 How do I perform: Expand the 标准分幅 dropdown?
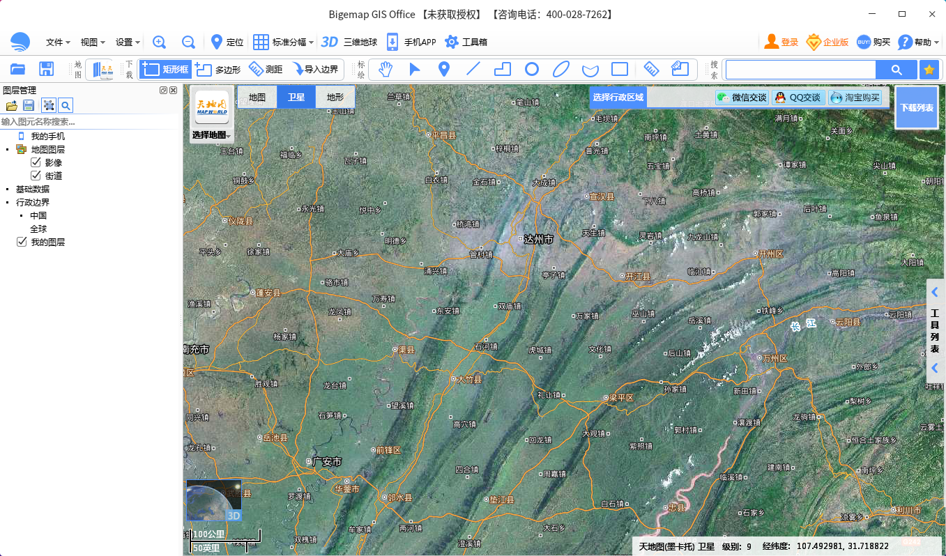coord(283,42)
